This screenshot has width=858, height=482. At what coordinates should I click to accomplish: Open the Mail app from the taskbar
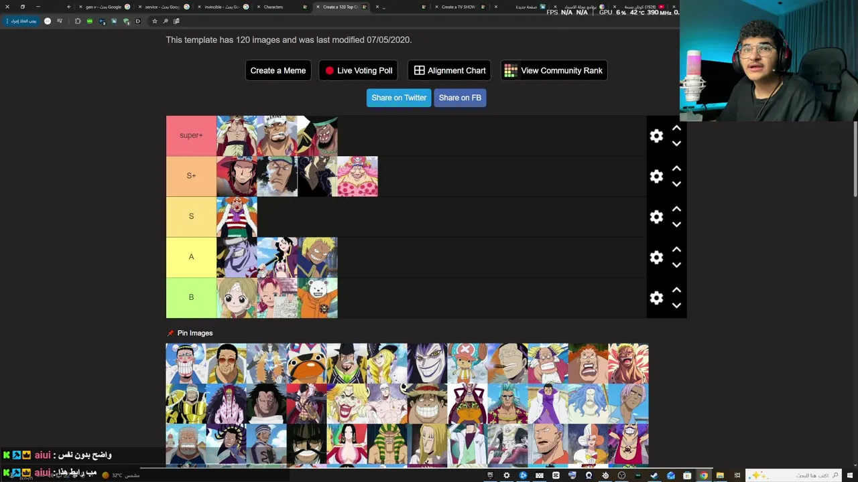pos(670,475)
